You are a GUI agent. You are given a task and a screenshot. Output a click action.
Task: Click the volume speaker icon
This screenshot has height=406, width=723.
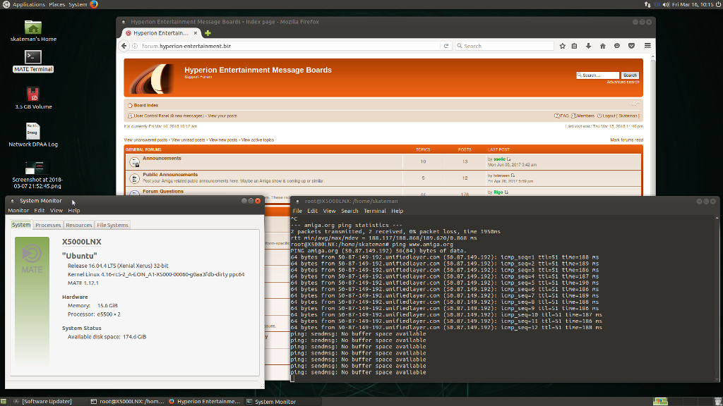[x=666, y=4]
